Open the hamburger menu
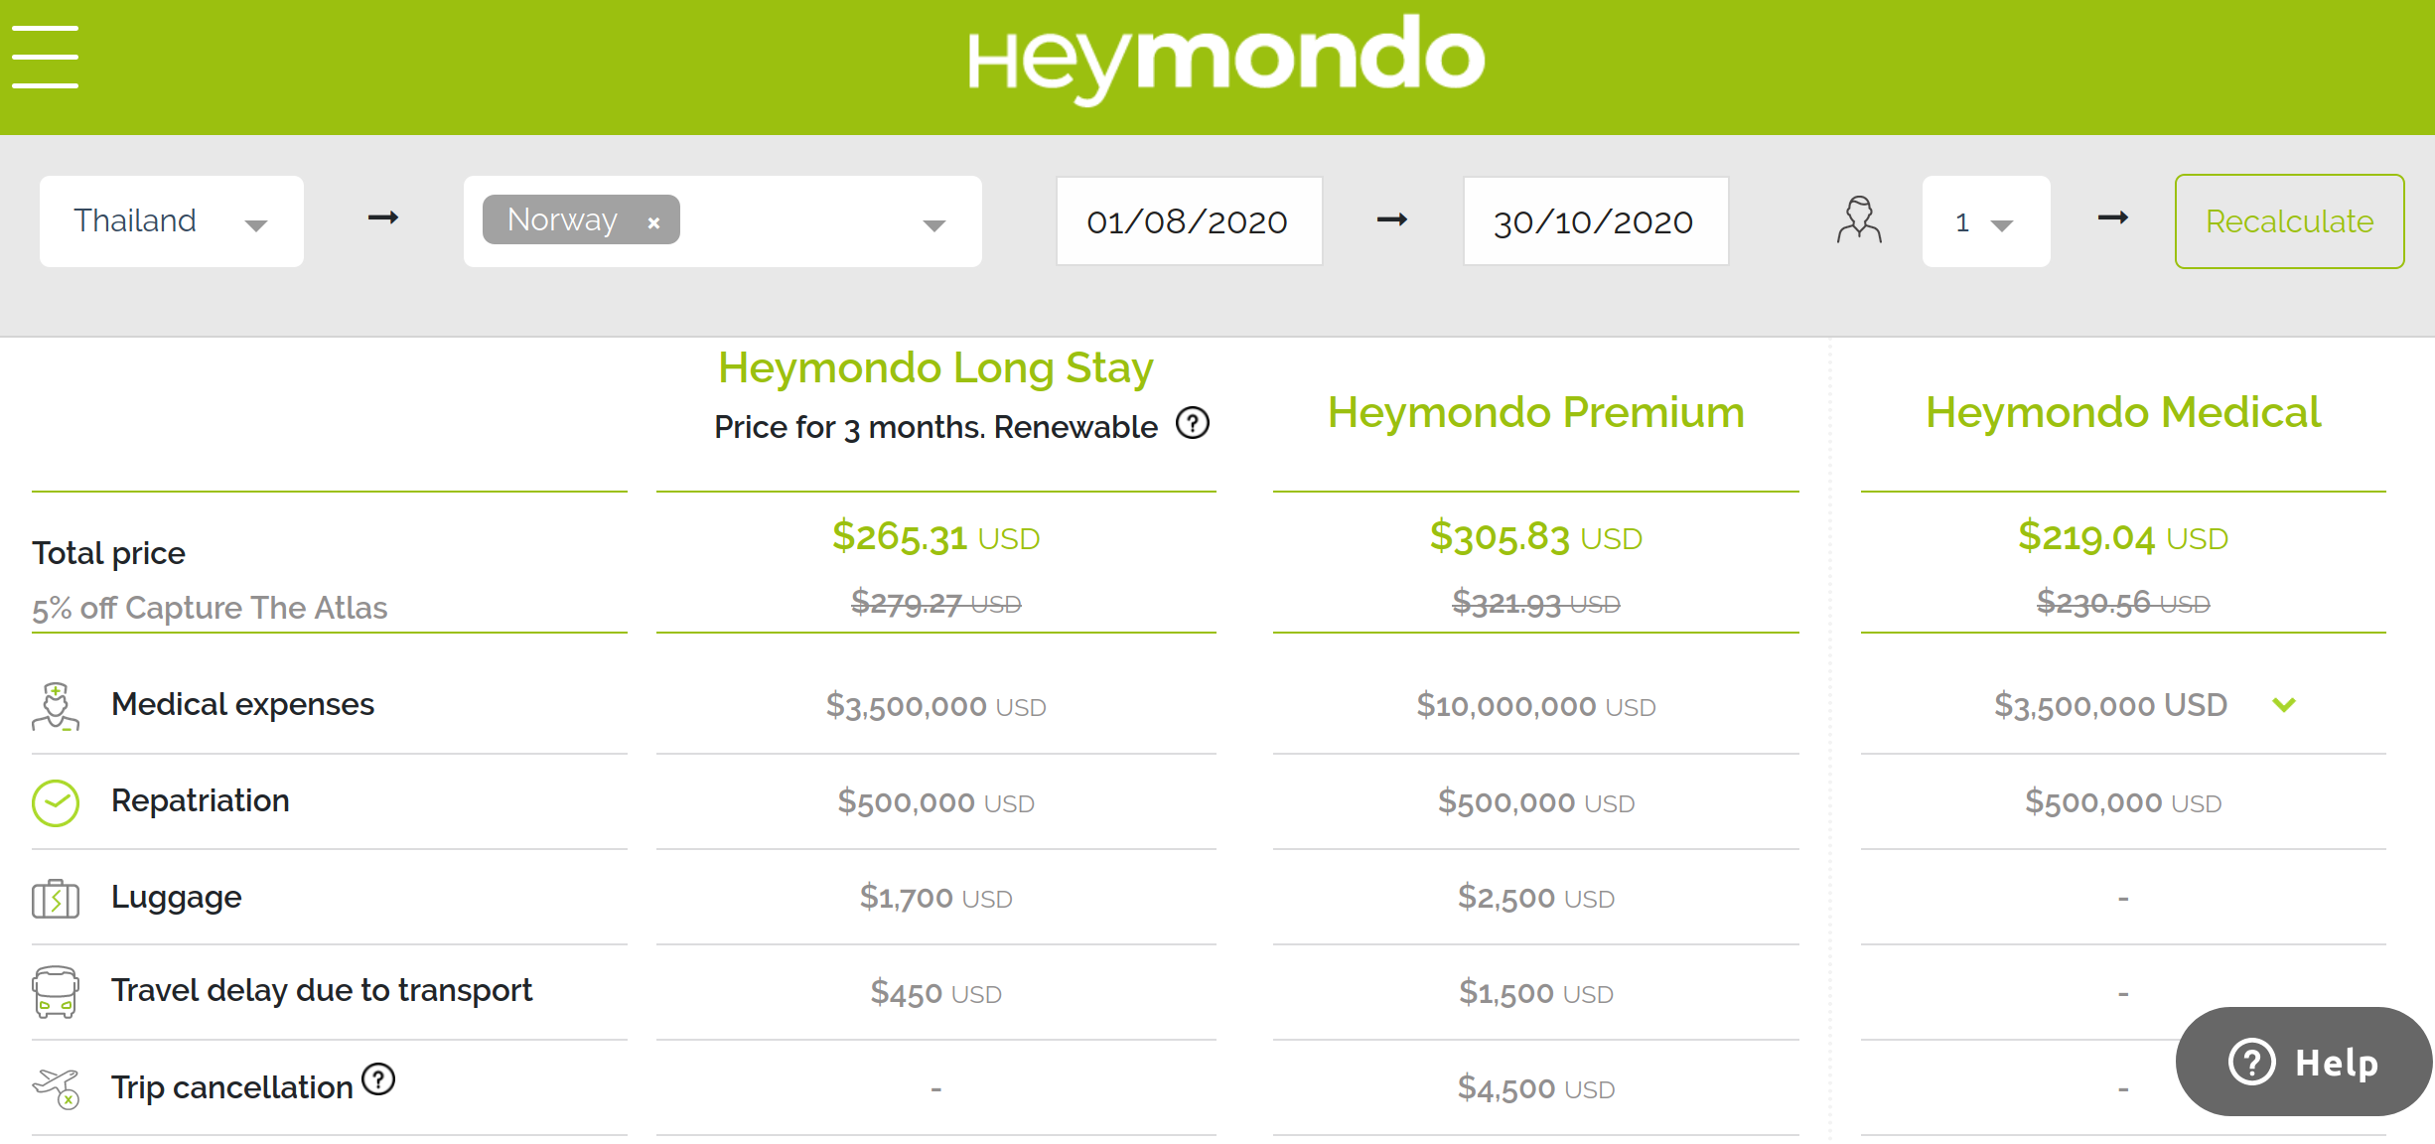2435x1144 pixels. coord(45,58)
